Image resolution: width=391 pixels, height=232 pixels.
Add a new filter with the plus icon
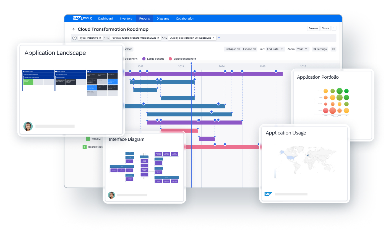click(x=219, y=38)
